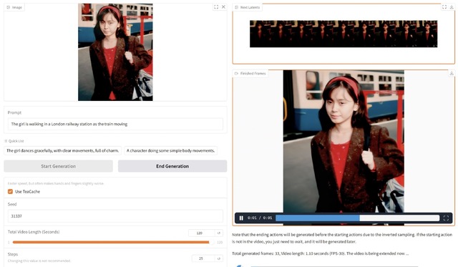The width and height of the screenshot is (458, 267).
Task: Expand the input image to fullscreen
Action: click(216, 7)
